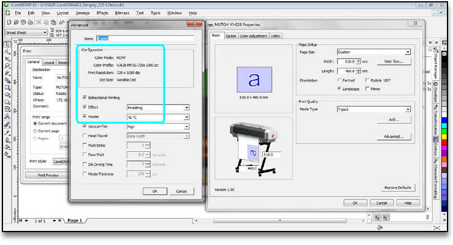Enable the Pass Wait checkbox
Image resolution: width=453 pixels, height=245 pixels.
[x=84, y=154]
